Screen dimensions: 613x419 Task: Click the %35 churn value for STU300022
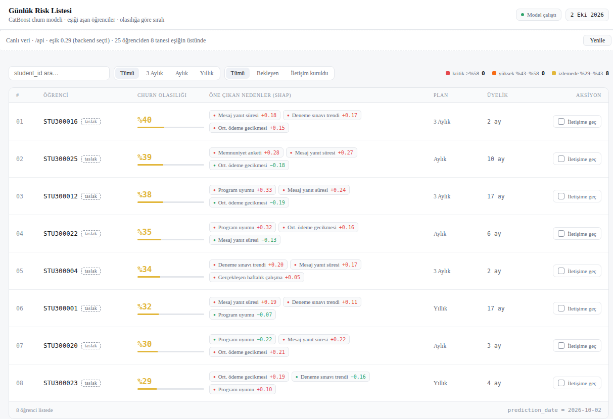tap(145, 232)
